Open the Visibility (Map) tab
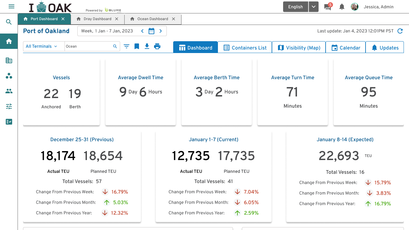The height and width of the screenshot is (230, 409). 299,47
